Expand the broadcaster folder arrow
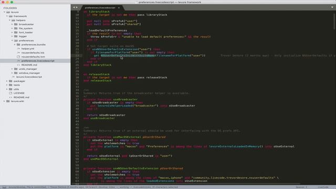Screen dimensions: 336x189 [12, 24]
